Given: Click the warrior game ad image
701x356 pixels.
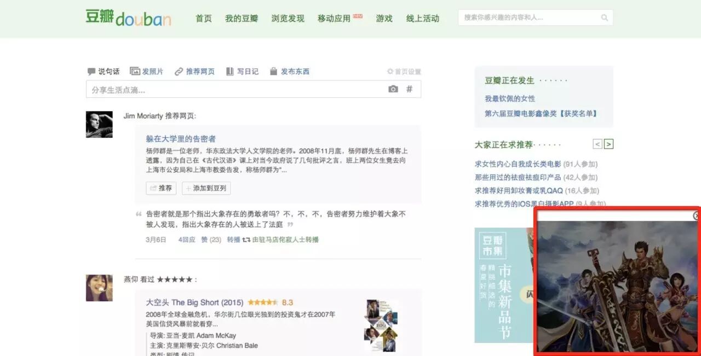Looking at the screenshot, I should pyautogui.click(x=618, y=286).
